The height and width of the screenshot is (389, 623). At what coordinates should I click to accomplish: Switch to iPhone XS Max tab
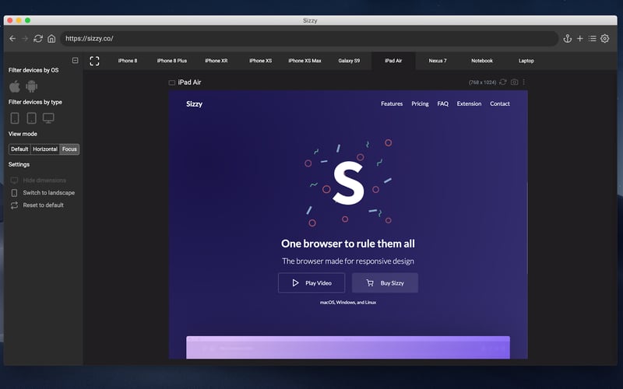tap(304, 61)
